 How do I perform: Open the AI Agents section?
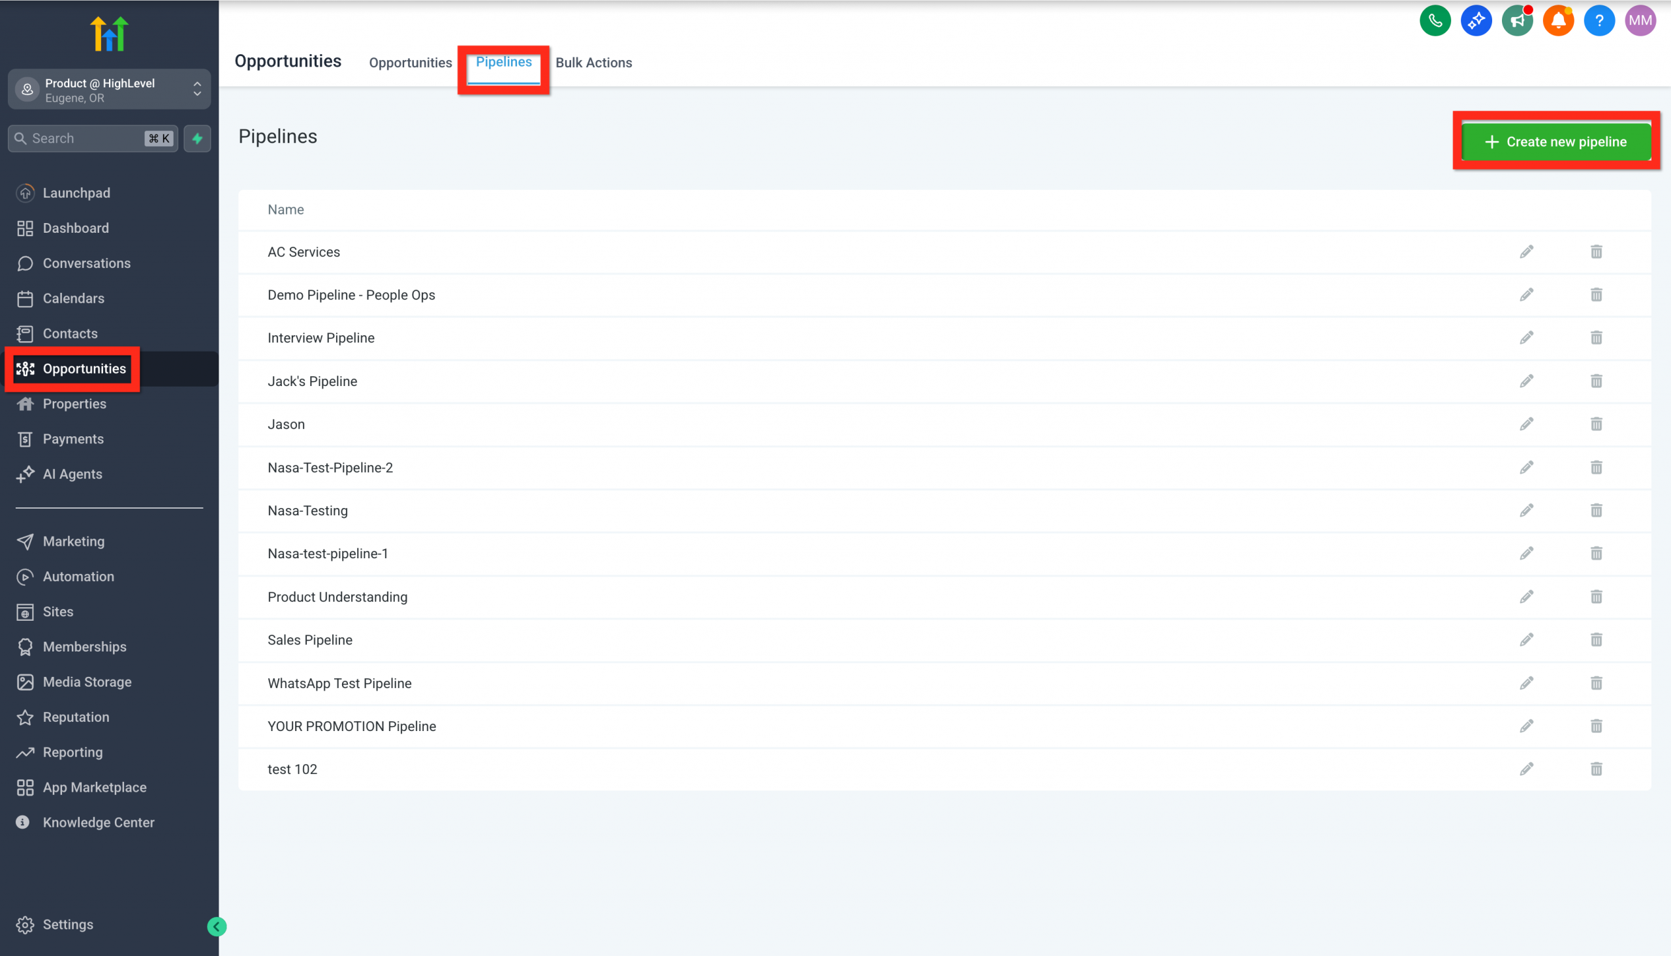tap(72, 473)
